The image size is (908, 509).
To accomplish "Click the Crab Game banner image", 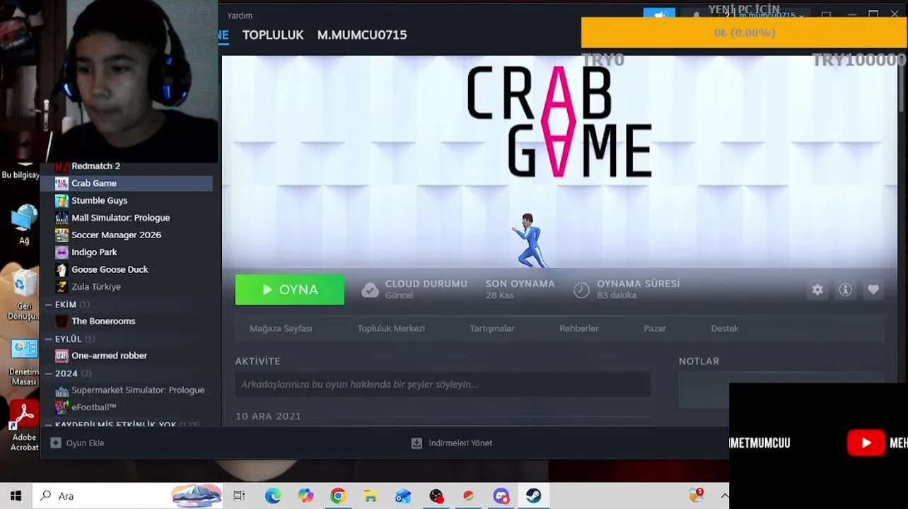I will (x=559, y=161).
